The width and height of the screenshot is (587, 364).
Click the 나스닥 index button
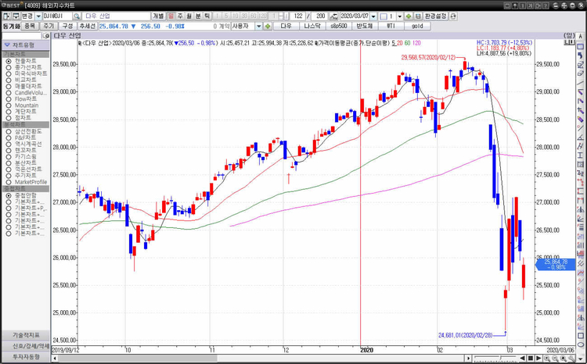312,26
